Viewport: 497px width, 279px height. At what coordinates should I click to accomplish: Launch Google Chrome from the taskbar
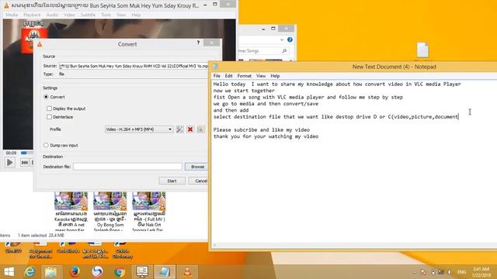click(x=120, y=272)
